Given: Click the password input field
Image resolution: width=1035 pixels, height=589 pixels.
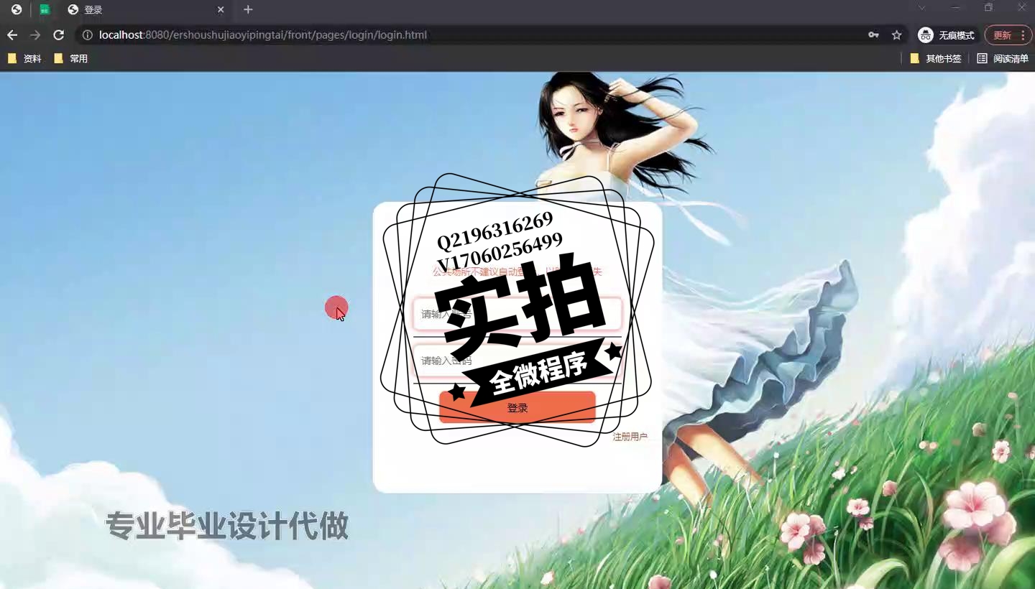Looking at the screenshot, I should [517, 361].
